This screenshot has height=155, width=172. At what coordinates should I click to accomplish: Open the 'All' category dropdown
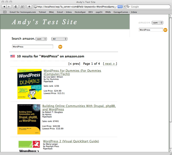click(x=59, y=39)
